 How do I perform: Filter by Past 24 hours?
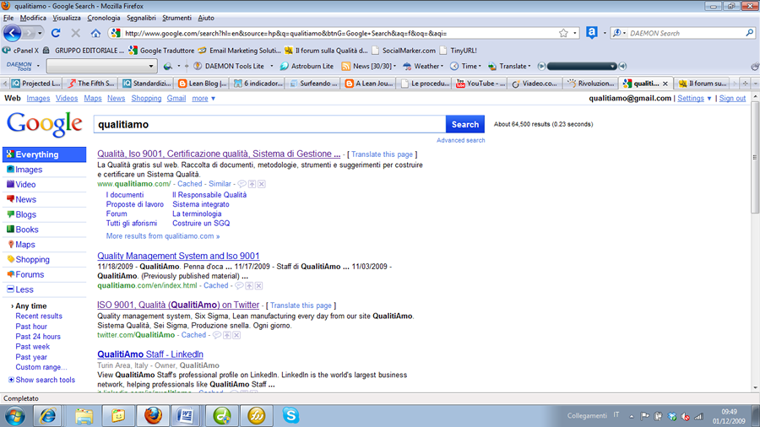pyautogui.click(x=38, y=337)
